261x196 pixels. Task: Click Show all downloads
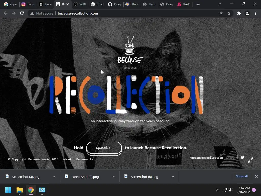(x=242, y=176)
